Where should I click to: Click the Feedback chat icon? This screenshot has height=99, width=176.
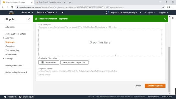pyautogui.click(x=5, y=97)
